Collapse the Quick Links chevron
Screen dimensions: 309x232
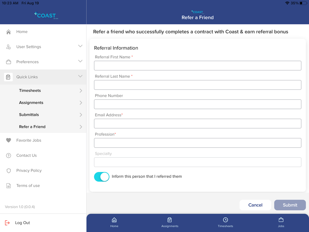coord(80,76)
